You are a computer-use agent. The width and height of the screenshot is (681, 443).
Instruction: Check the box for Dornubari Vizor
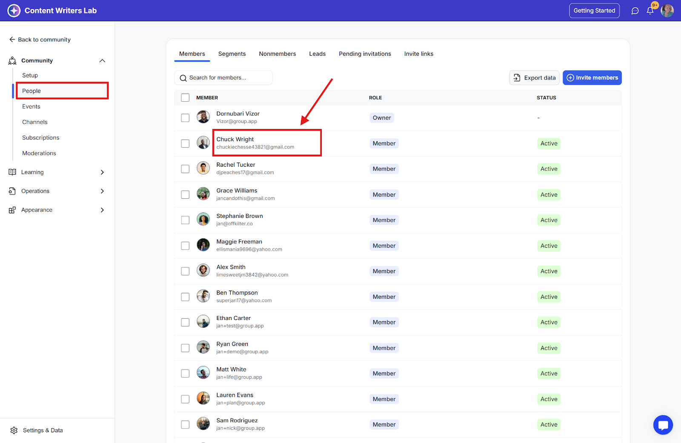[x=185, y=118]
